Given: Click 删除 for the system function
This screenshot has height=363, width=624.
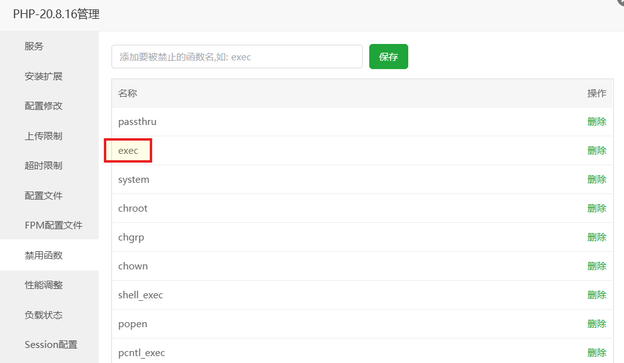Looking at the screenshot, I should [x=596, y=180].
